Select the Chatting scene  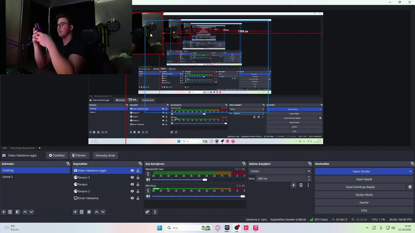pyautogui.click(x=35, y=170)
